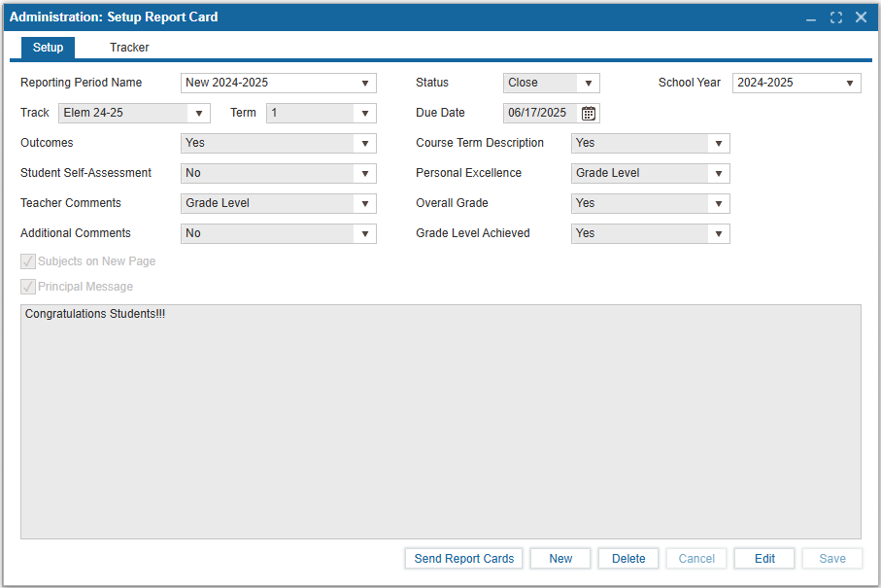Viewport: 881px width, 588px height.
Task: Select the Setup tab
Action: (x=48, y=48)
